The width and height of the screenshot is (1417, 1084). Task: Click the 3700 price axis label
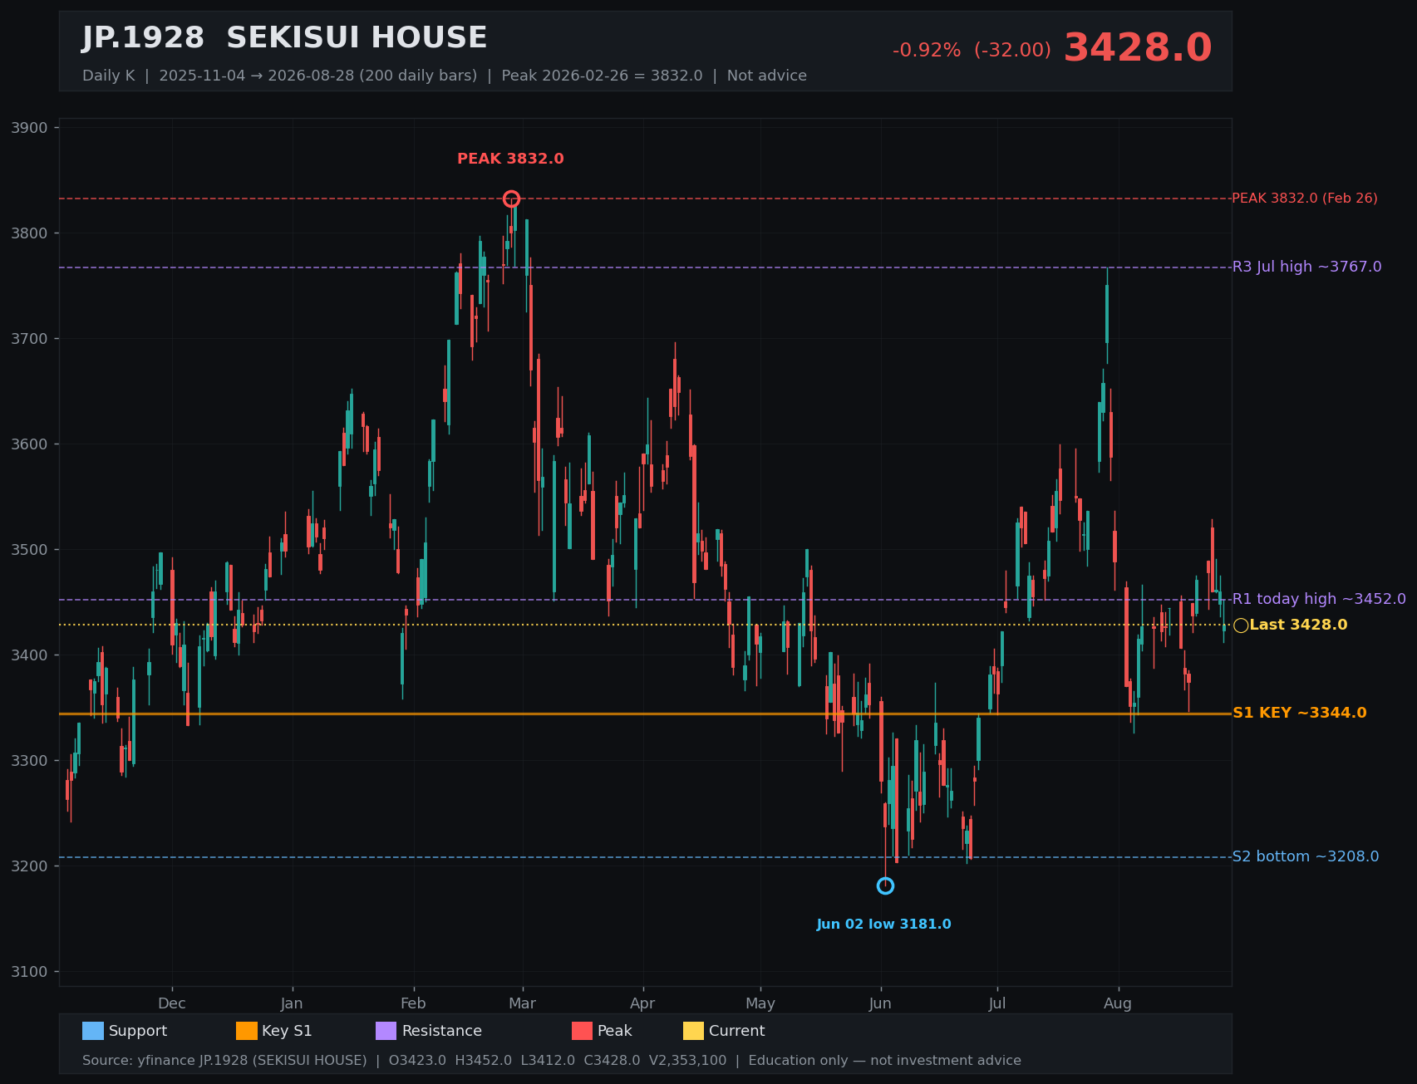click(30, 339)
